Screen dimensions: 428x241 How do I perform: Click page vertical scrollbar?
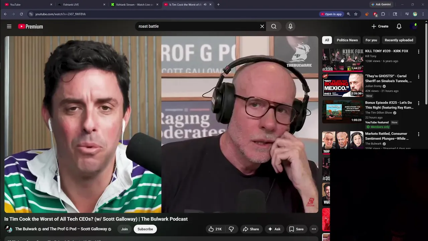(x=426, y=64)
